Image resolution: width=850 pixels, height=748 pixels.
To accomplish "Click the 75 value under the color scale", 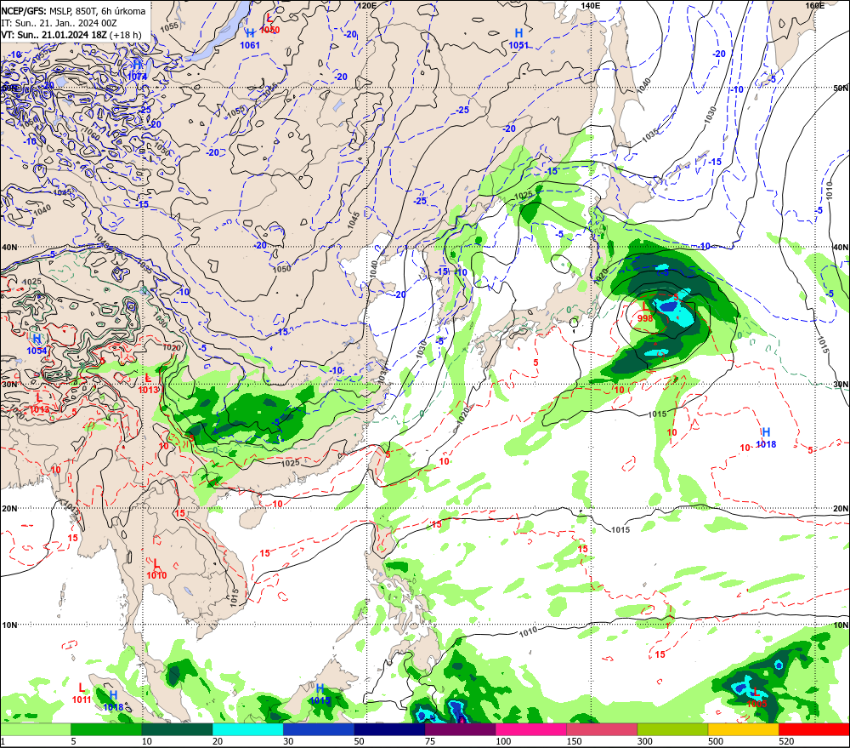I will (x=430, y=741).
